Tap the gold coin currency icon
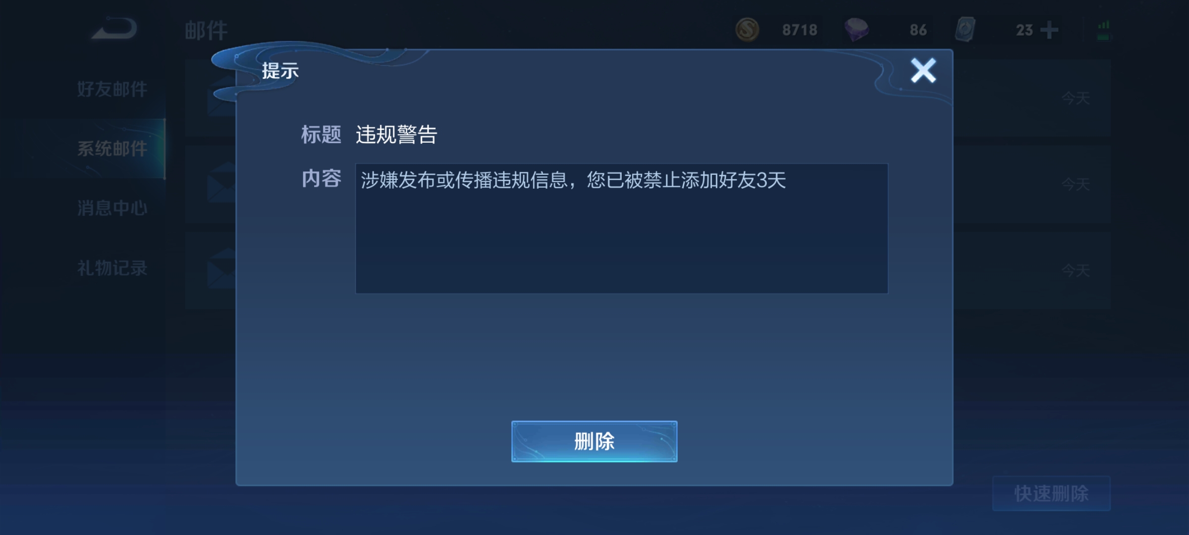1189x535 pixels. coord(747,30)
